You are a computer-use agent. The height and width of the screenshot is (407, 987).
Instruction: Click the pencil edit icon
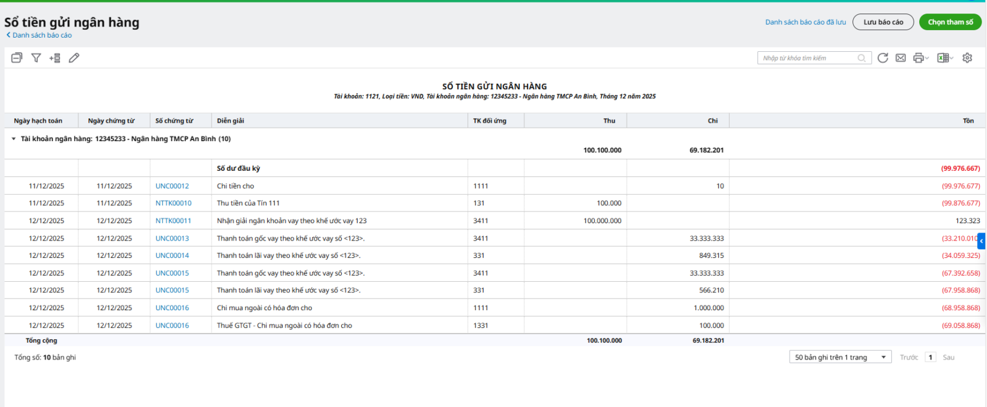[x=74, y=58]
